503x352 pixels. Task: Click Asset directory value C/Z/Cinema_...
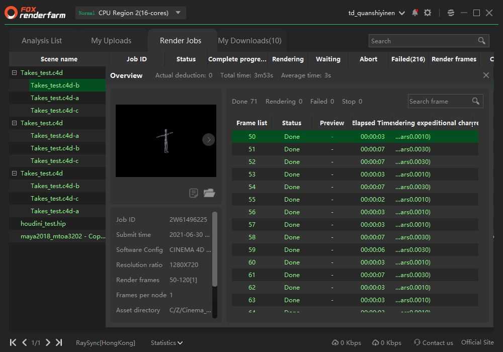(x=190, y=310)
